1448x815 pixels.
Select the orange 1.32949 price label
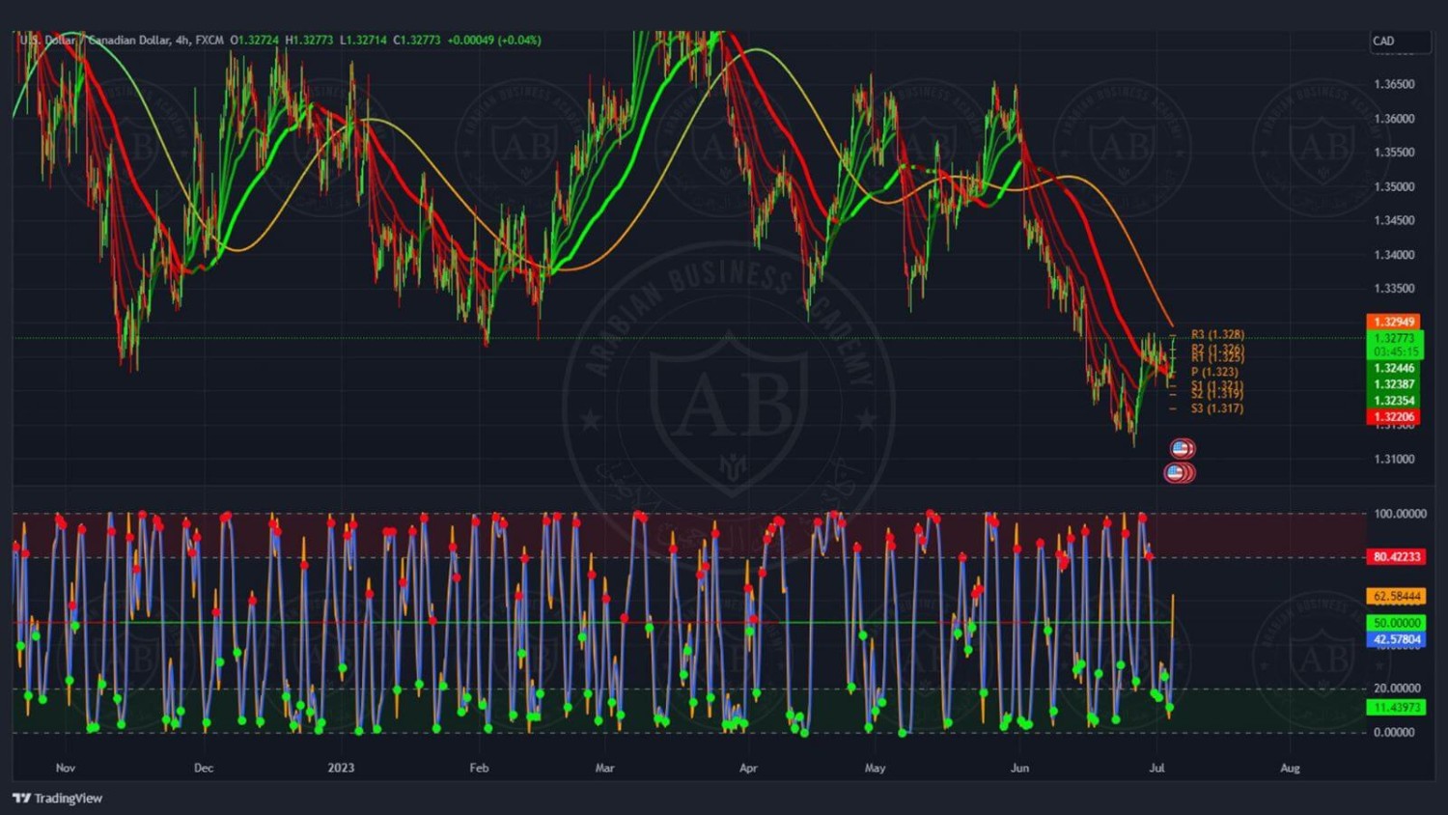[1393, 322]
